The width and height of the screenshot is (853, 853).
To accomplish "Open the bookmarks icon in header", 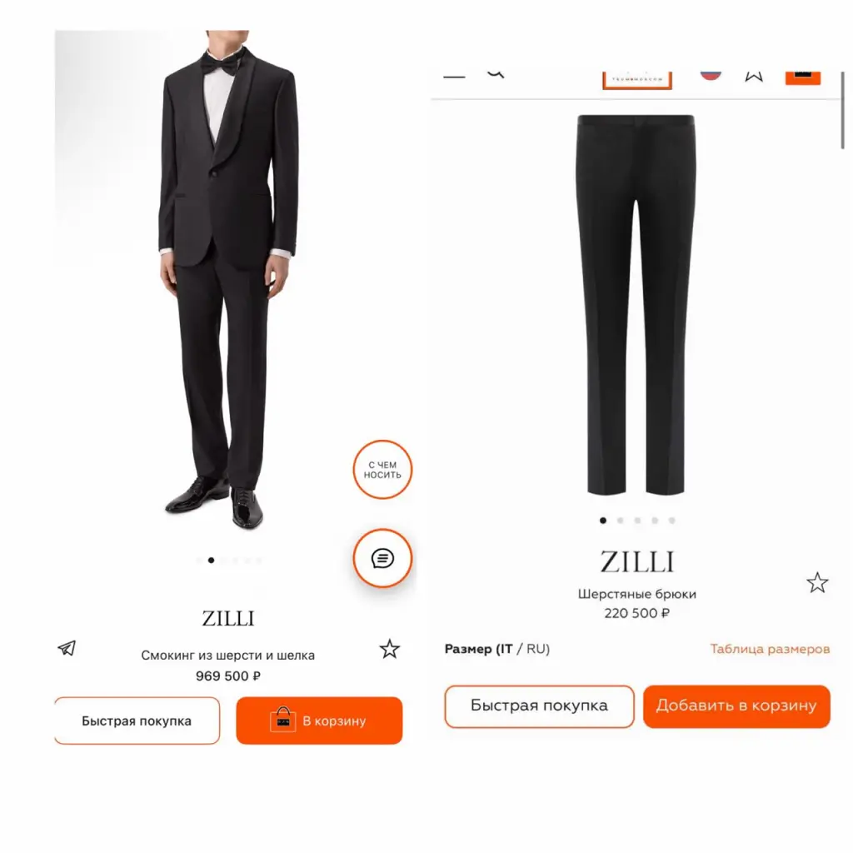I will (x=754, y=76).
